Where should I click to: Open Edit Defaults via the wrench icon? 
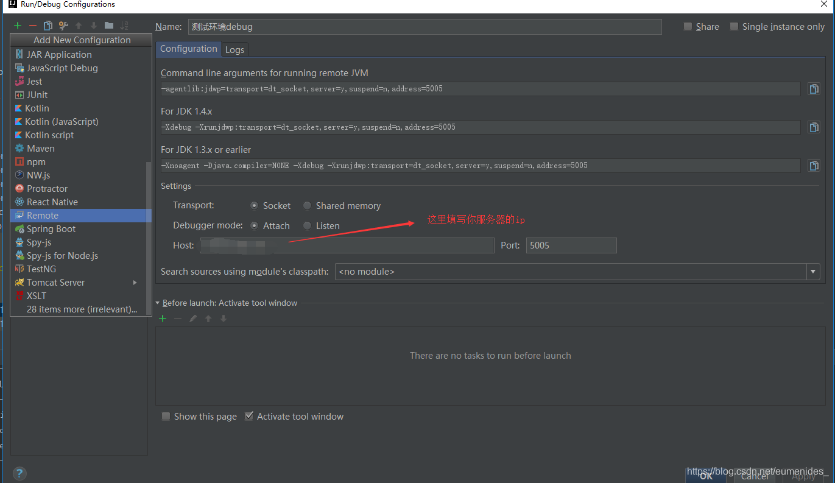pyautogui.click(x=63, y=26)
